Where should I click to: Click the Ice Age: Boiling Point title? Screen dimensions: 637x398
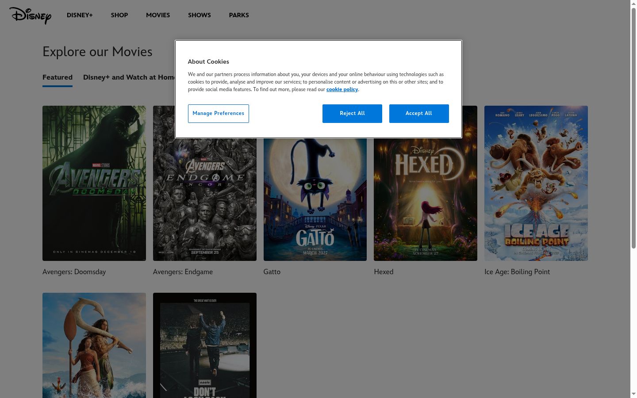point(517,272)
